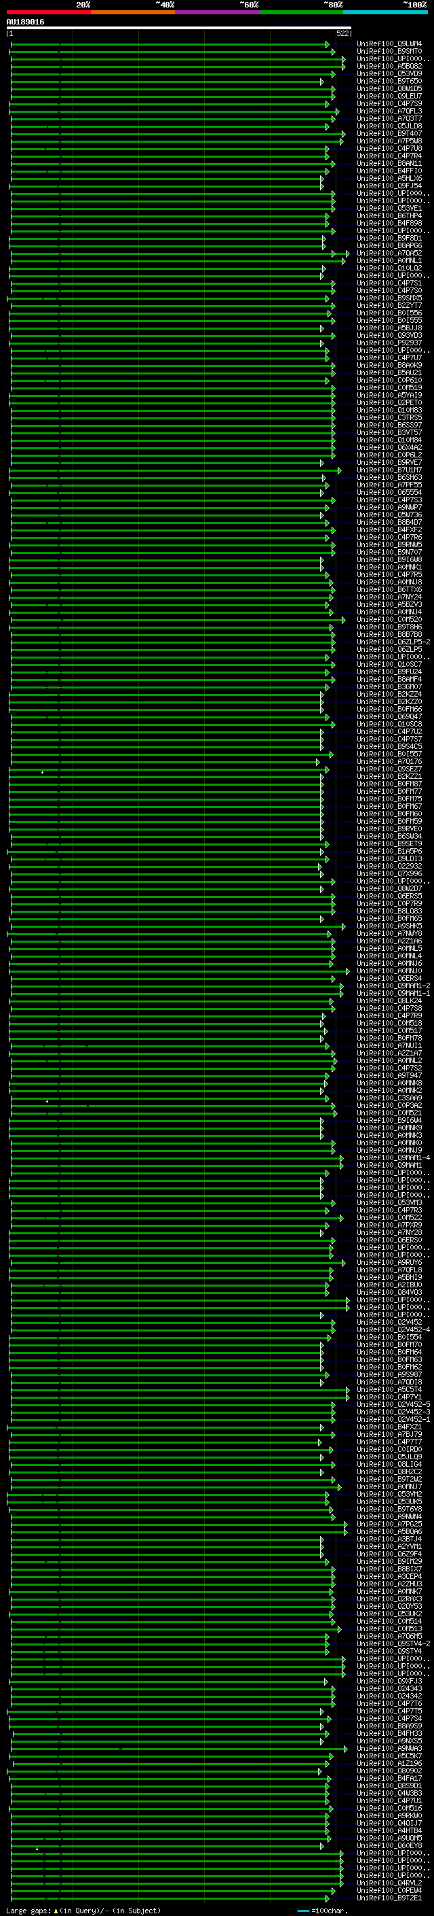434x1916 pixels.
Task: Click the query end position 522
Action: coord(342,34)
